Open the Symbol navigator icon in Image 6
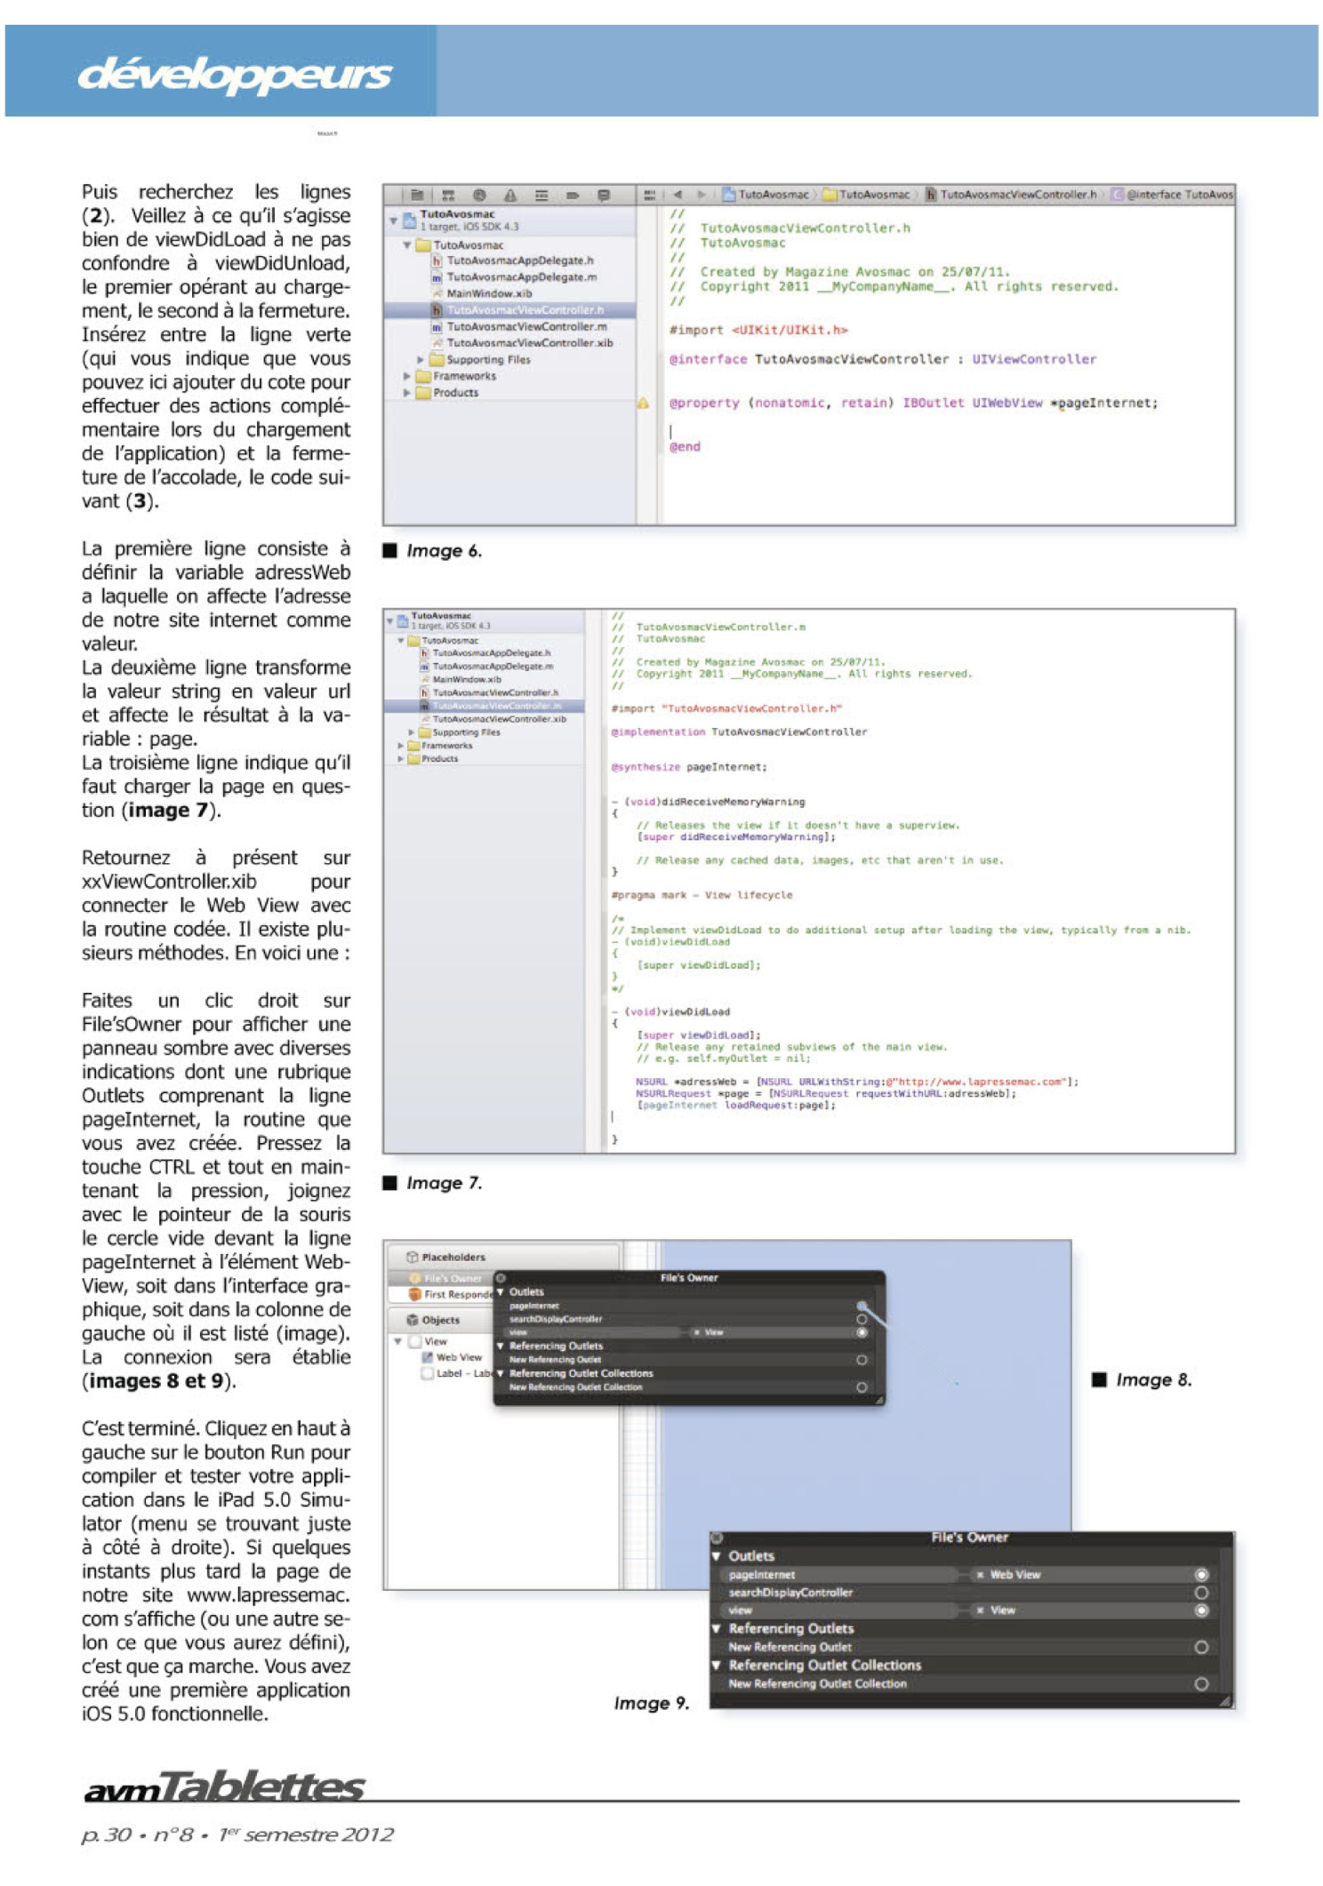The width and height of the screenshot is (1323, 1886). [x=448, y=195]
